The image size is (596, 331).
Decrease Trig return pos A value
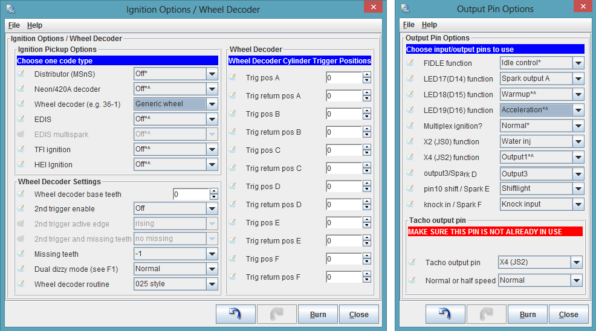367,98
